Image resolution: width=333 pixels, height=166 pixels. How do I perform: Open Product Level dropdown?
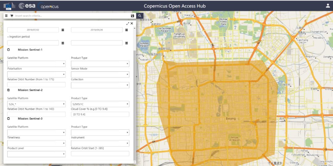pos(36,154)
